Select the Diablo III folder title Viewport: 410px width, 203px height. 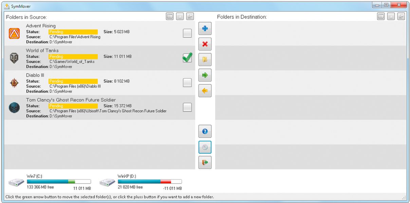click(x=35, y=75)
